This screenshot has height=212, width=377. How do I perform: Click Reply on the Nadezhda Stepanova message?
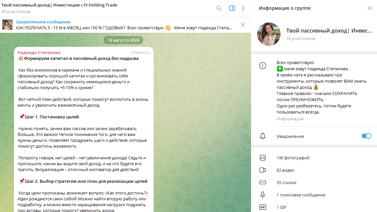coord(140,52)
